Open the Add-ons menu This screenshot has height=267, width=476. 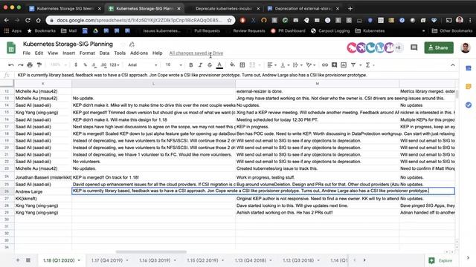pyautogui.click(x=139, y=53)
